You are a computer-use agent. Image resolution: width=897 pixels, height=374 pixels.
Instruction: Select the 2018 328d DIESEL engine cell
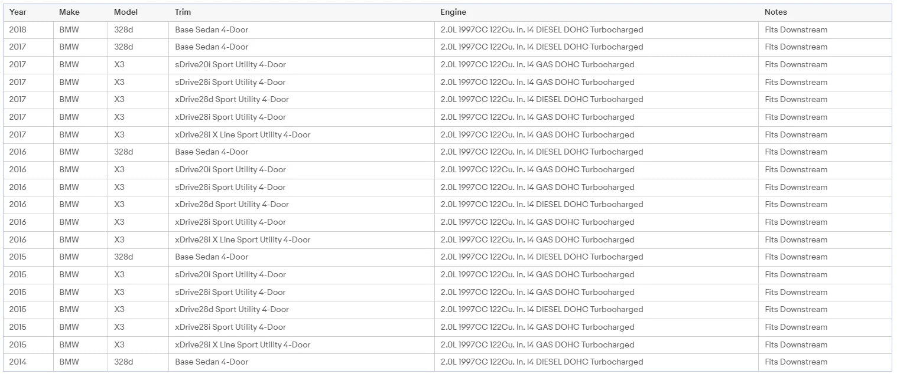(x=542, y=29)
